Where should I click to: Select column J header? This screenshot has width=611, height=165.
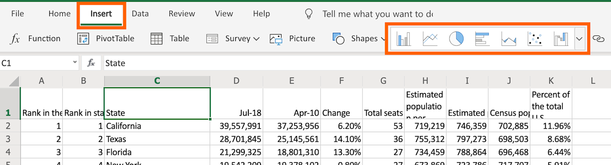[x=509, y=81]
